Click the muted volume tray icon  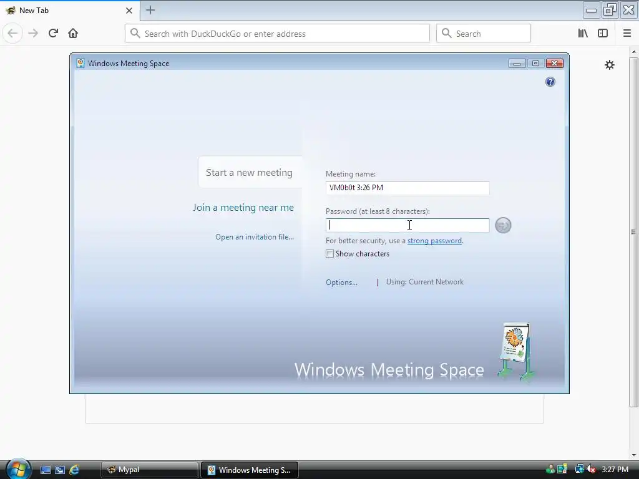[x=592, y=469]
